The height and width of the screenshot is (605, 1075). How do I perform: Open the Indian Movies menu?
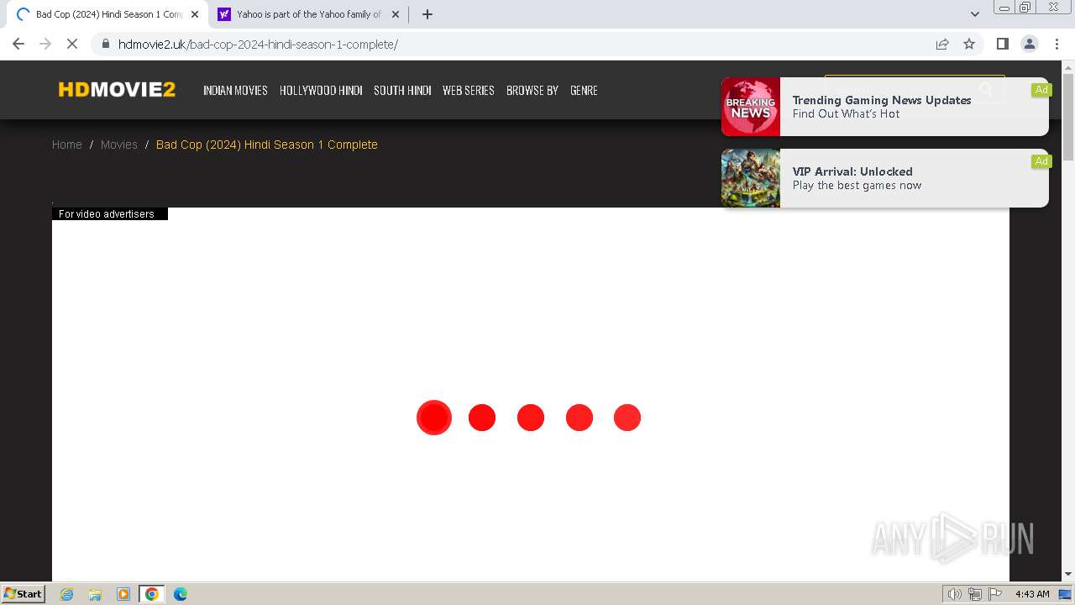235,90
